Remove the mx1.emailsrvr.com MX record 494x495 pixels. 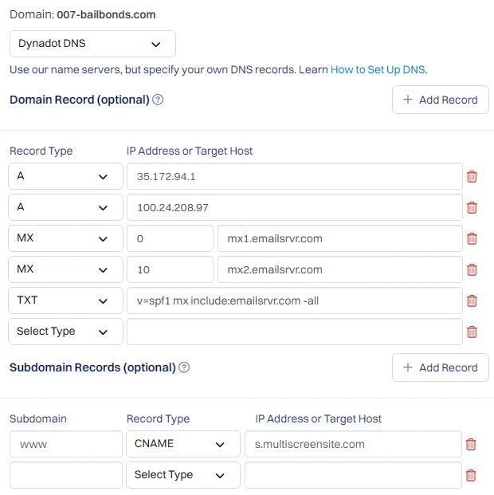[472, 238]
